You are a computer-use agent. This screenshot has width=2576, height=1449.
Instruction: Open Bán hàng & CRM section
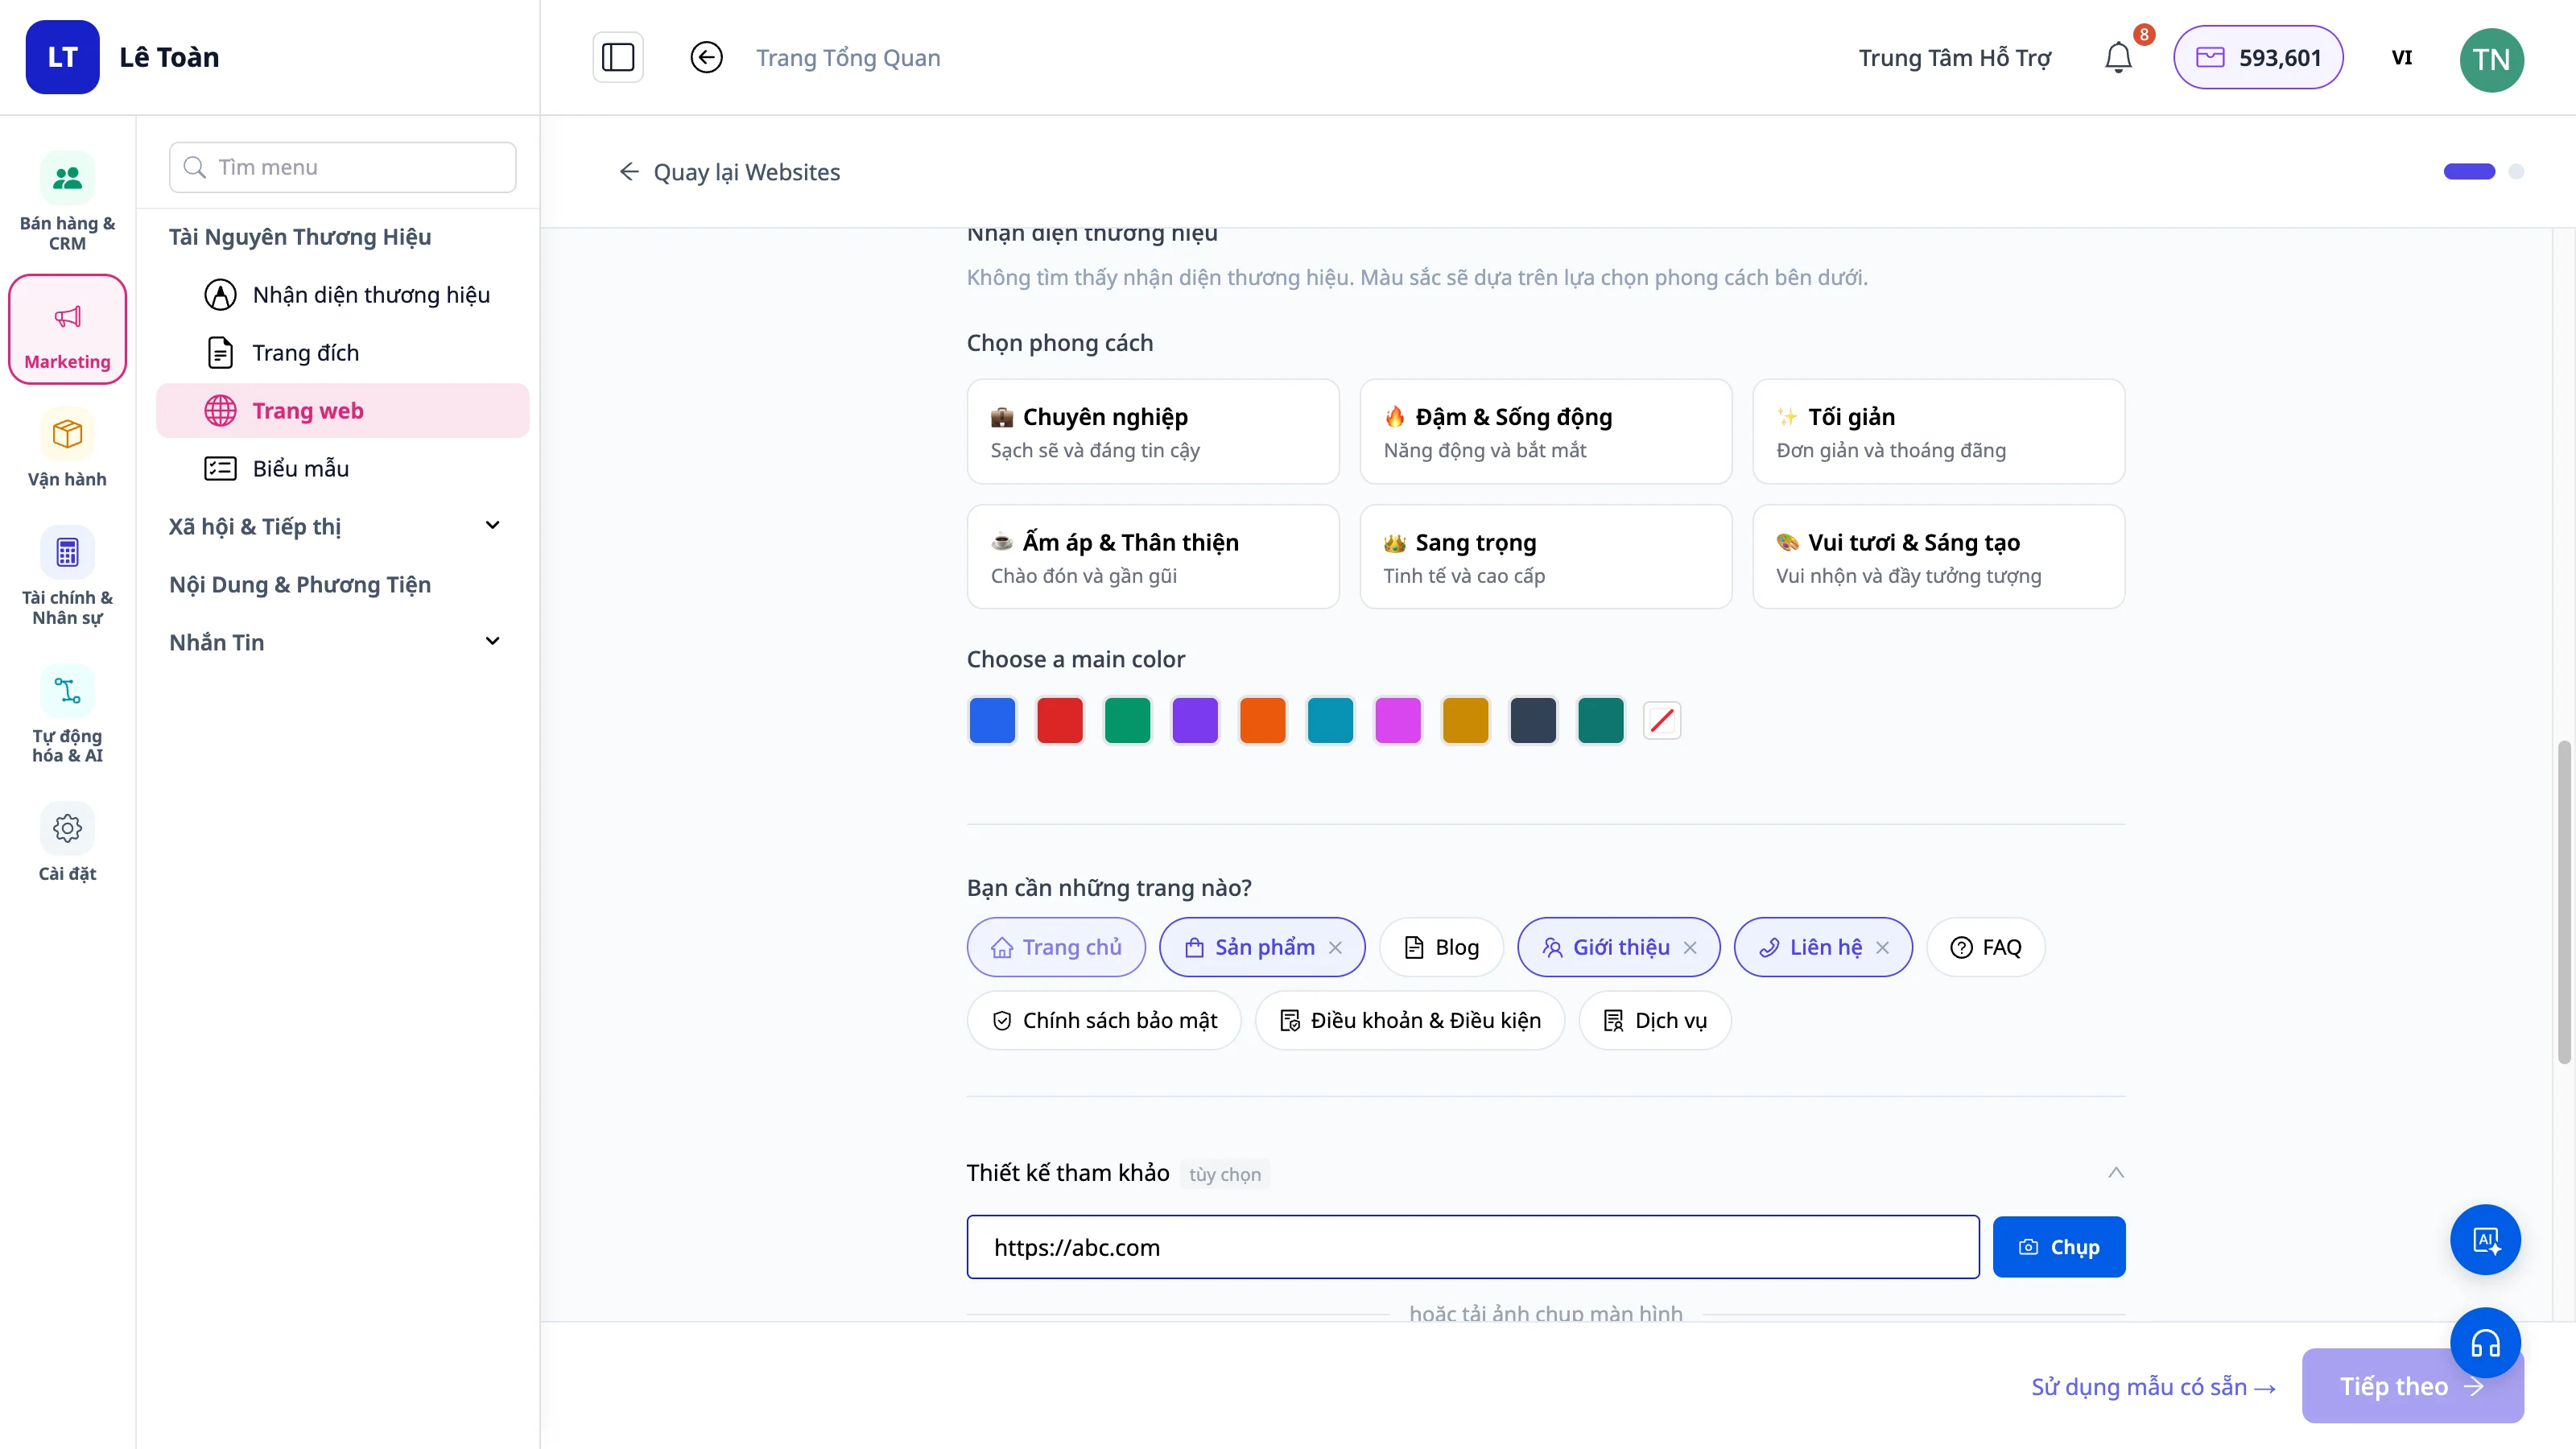67,202
